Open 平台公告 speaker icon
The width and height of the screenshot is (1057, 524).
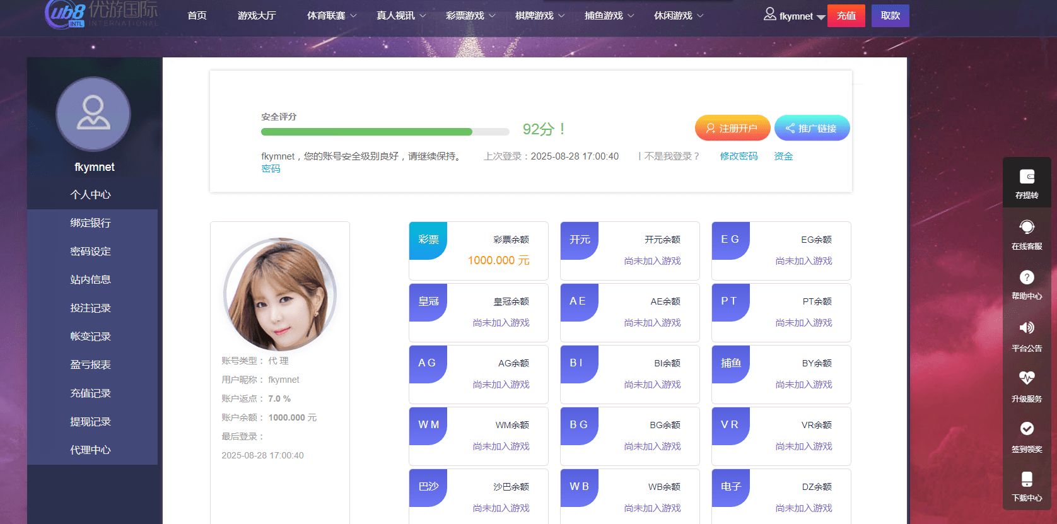(1027, 328)
